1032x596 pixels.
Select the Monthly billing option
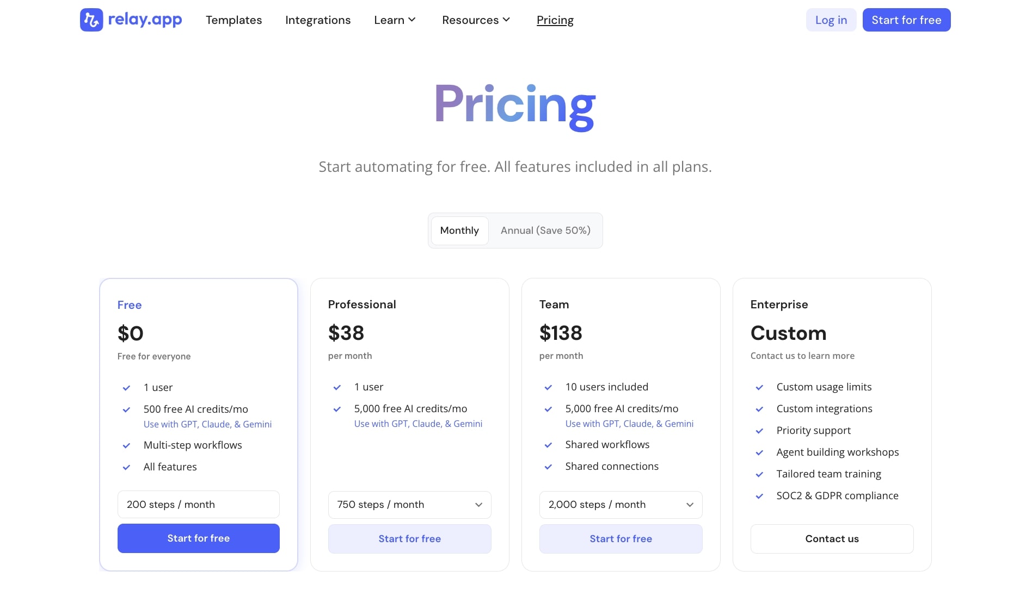[x=459, y=230]
